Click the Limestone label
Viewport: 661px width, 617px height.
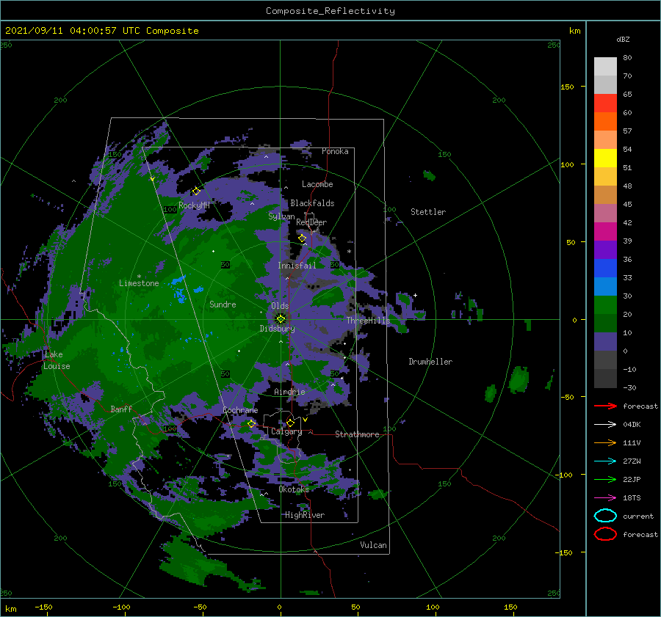click(139, 283)
